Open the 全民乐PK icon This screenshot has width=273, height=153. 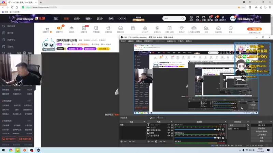(x=157, y=28)
